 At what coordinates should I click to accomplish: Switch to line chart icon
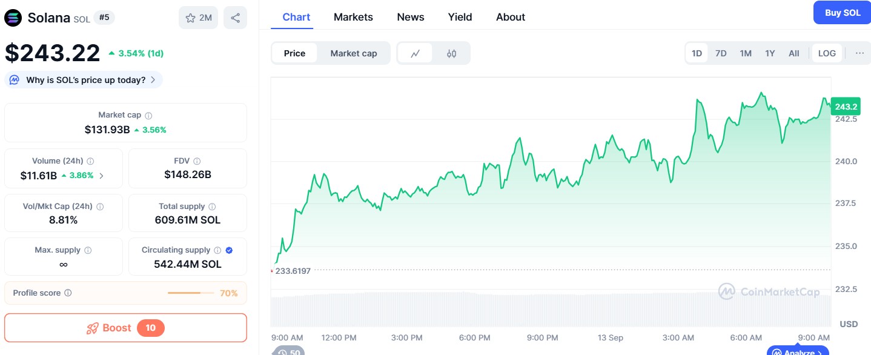415,53
